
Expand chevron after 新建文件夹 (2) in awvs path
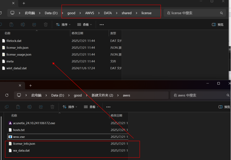click(118, 95)
